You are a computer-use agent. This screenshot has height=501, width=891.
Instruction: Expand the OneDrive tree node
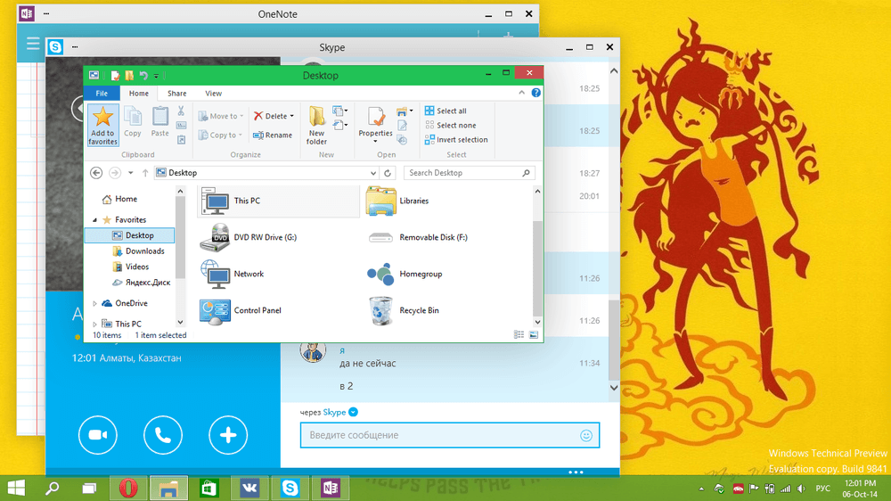tap(95, 304)
